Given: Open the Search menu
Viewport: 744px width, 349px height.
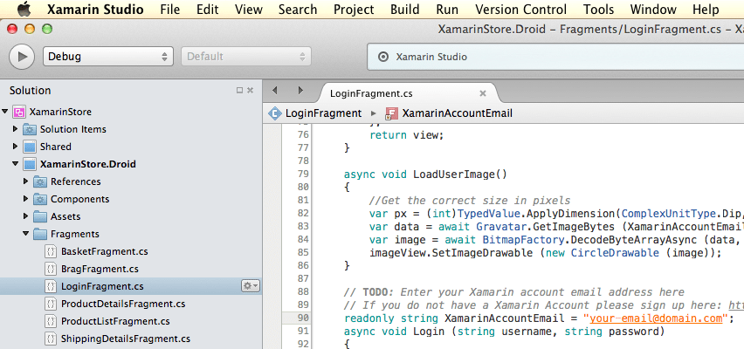Looking at the screenshot, I should click(x=298, y=10).
